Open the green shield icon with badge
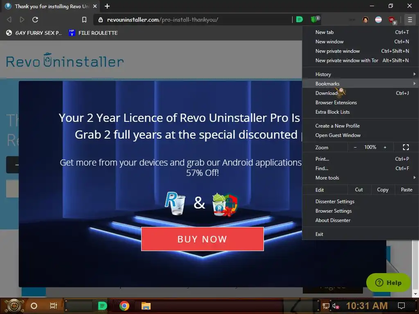 click(x=315, y=19)
